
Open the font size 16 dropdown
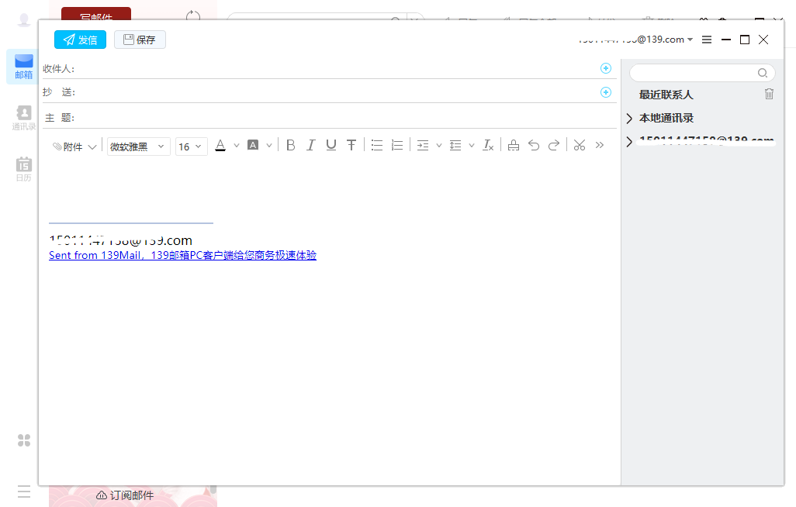pos(191,147)
